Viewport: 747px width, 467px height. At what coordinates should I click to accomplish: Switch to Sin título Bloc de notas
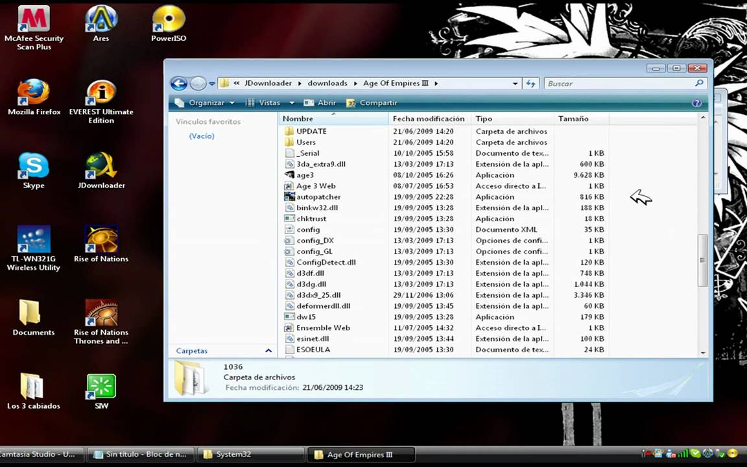(141, 454)
